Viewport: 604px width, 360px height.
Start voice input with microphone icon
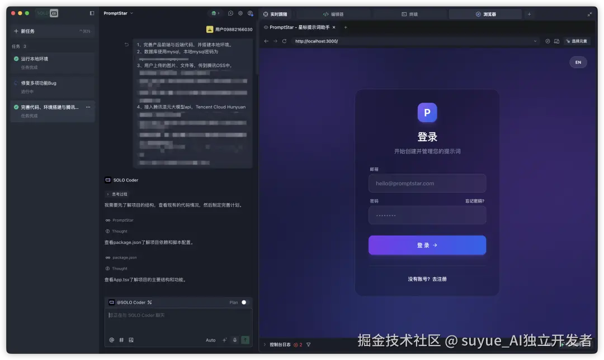tap(234, 340)
